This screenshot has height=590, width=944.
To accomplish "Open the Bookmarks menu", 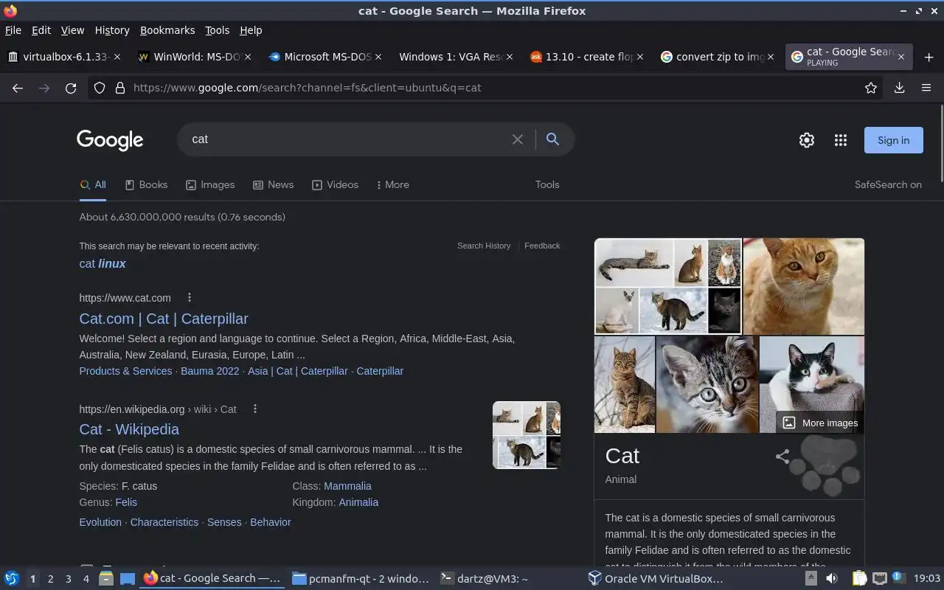I will [x=167, y=30].
